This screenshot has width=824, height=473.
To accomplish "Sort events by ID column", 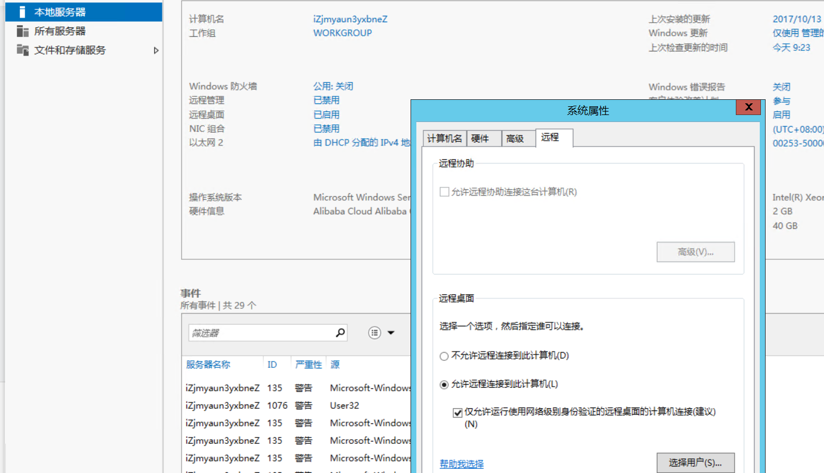I will pyautogui.click(x=272, y=365).
